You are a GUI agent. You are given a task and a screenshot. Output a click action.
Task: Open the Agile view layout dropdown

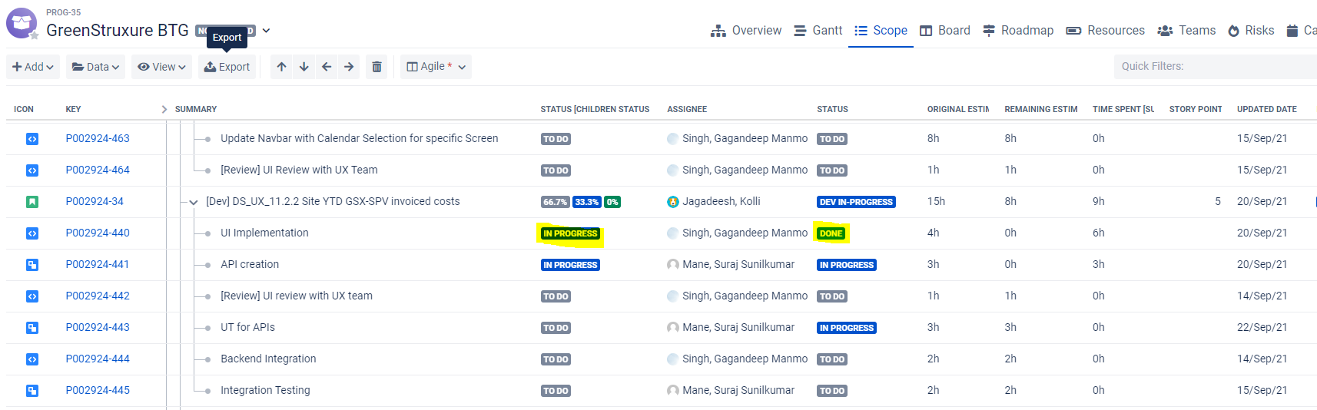pyautogui.click(x=436, y=67)
